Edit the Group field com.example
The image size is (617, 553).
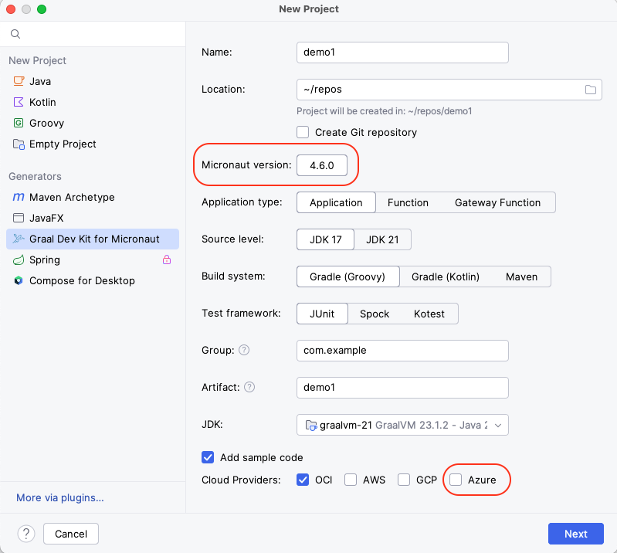(x=402, y=351)
